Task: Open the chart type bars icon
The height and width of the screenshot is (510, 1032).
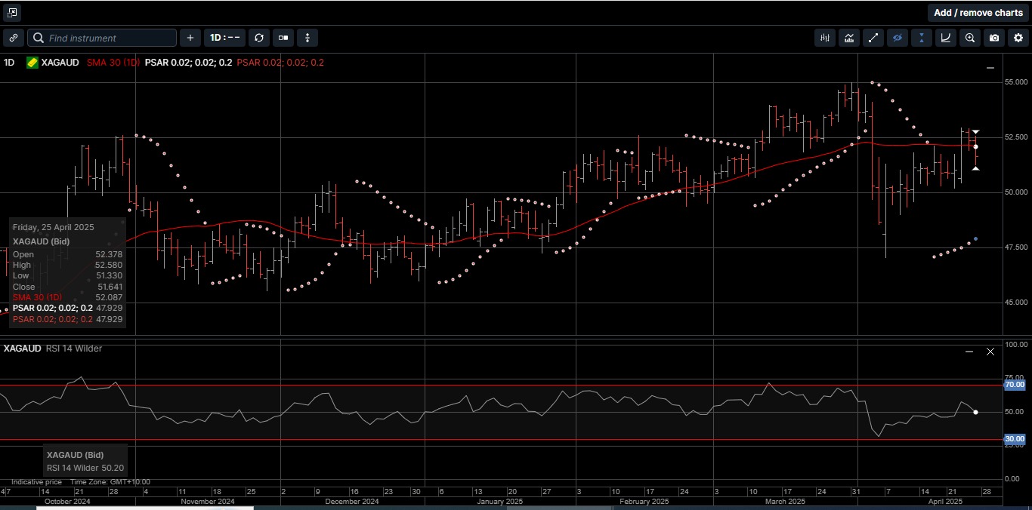Action: pos(825,38)
